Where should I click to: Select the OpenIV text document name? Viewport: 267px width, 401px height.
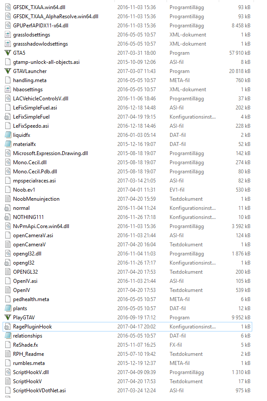pyautogui.click(x=21, y=290)
